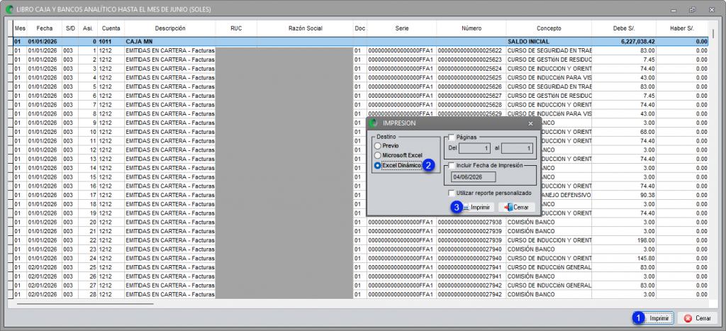The width and height of the screenshot is (726, 331).
Task: Choose the Excel Dinámico radio option
Action: (x=378, y=165)
